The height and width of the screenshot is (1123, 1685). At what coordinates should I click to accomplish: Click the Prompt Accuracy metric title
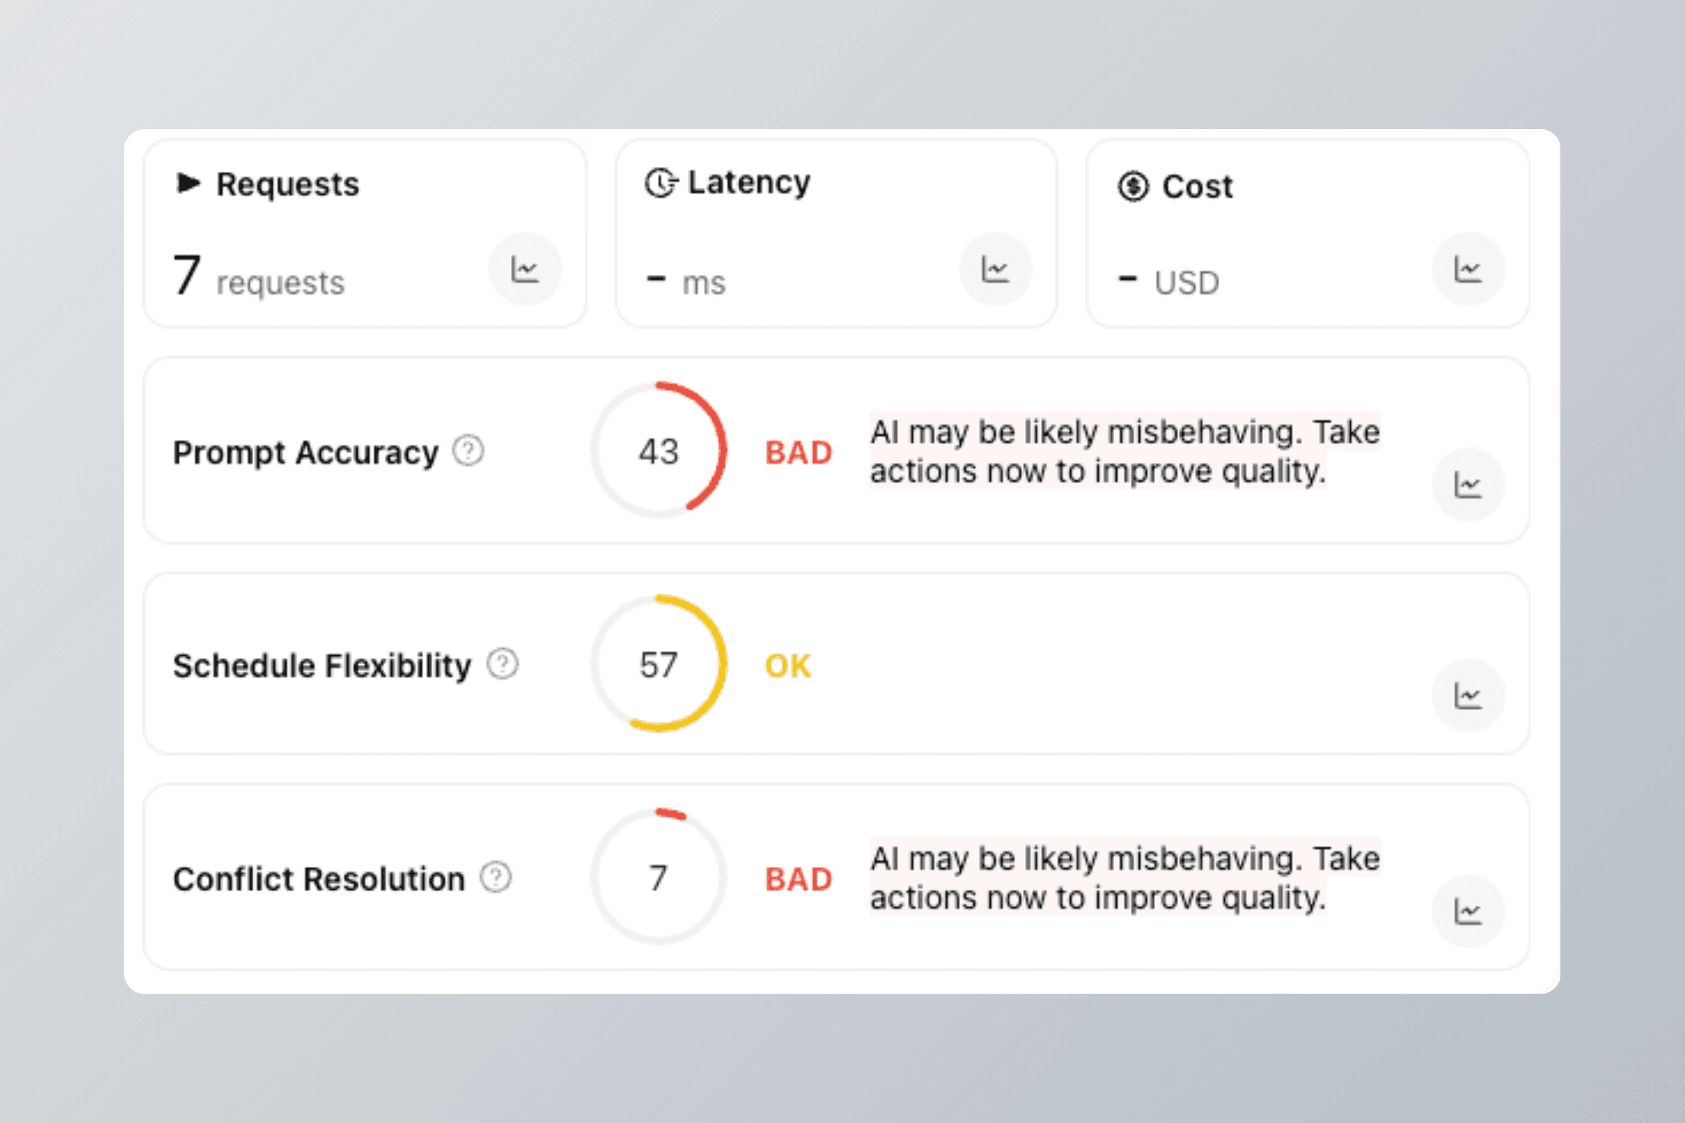306,453
